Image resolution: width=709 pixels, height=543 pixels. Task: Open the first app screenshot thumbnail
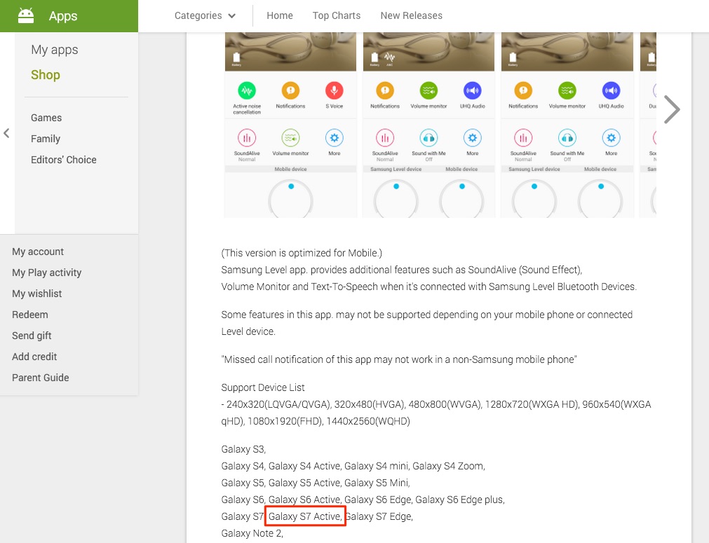tap(290, 125)
